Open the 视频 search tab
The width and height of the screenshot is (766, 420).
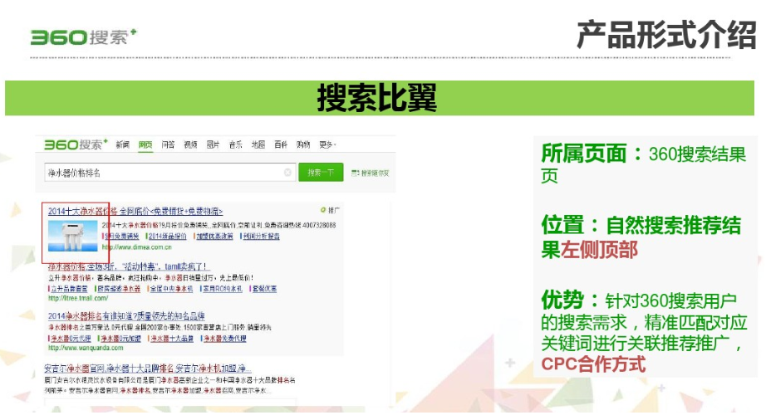click(x=190, y=145)
